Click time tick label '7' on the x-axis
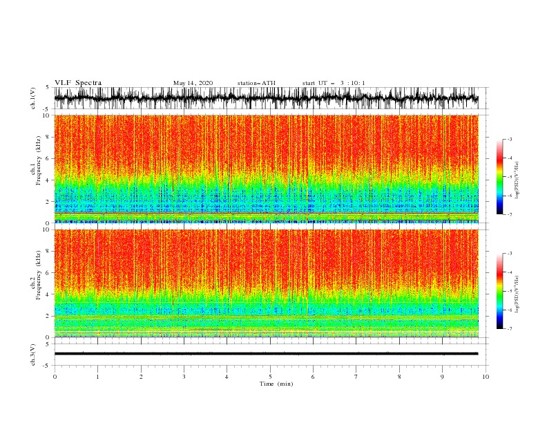547x423 pixels. tap(356, 377)
